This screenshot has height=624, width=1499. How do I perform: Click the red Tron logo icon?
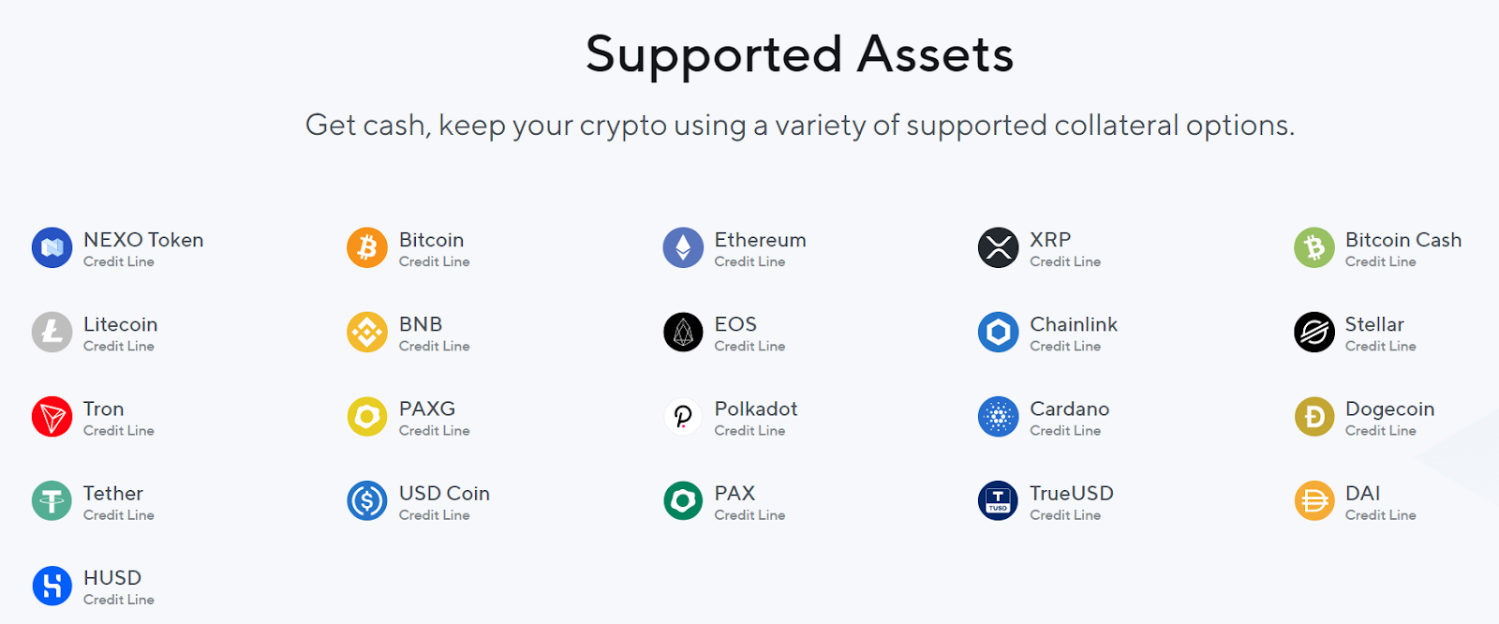(52, 417)
